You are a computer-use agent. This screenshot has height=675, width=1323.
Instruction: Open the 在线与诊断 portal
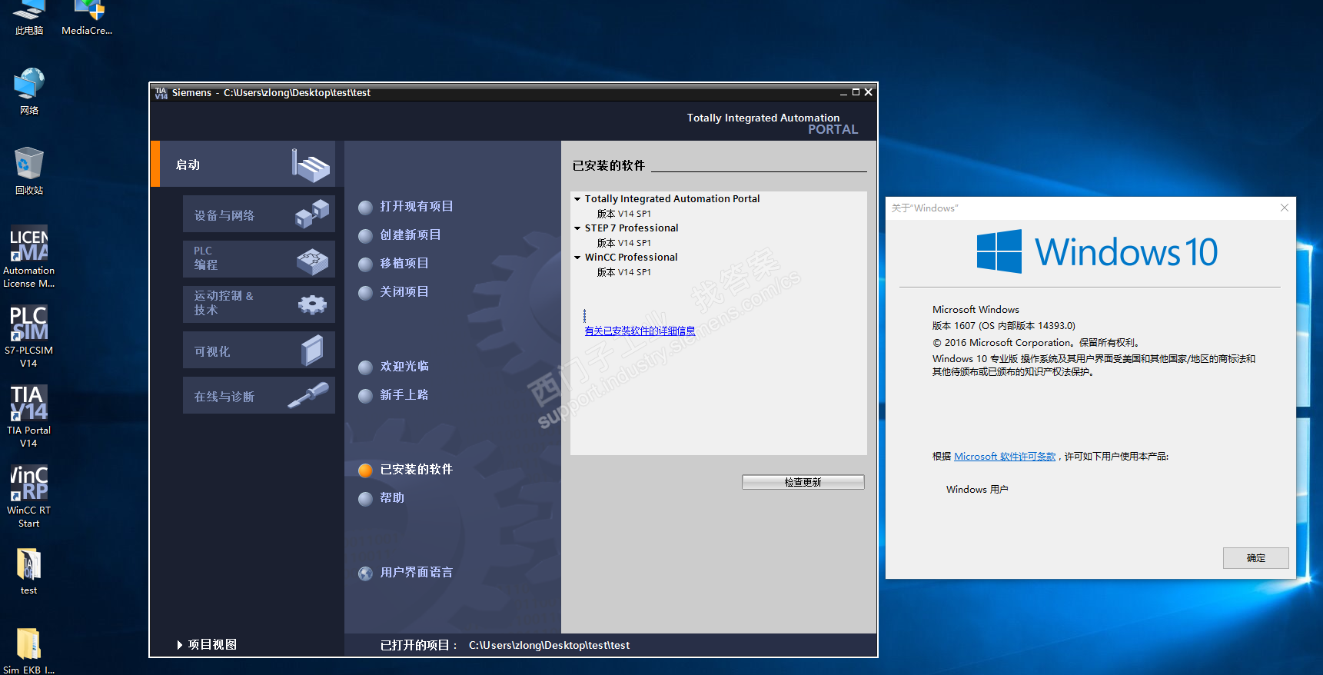coord(259,395)
